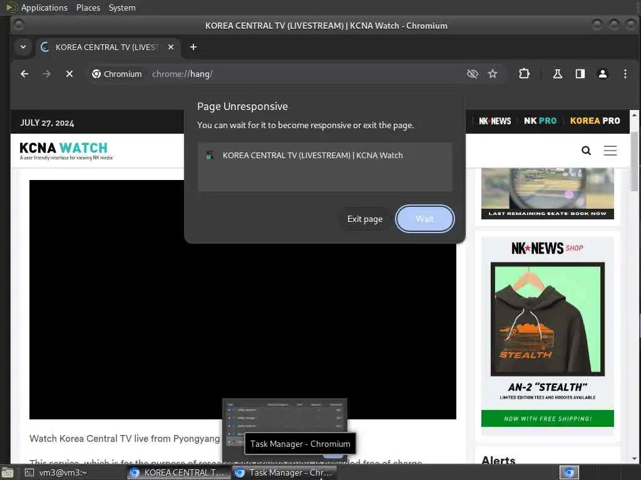Go back with the browser back arrow
The width and height of the screenshot is (641, 480).
tap(24, 74)
